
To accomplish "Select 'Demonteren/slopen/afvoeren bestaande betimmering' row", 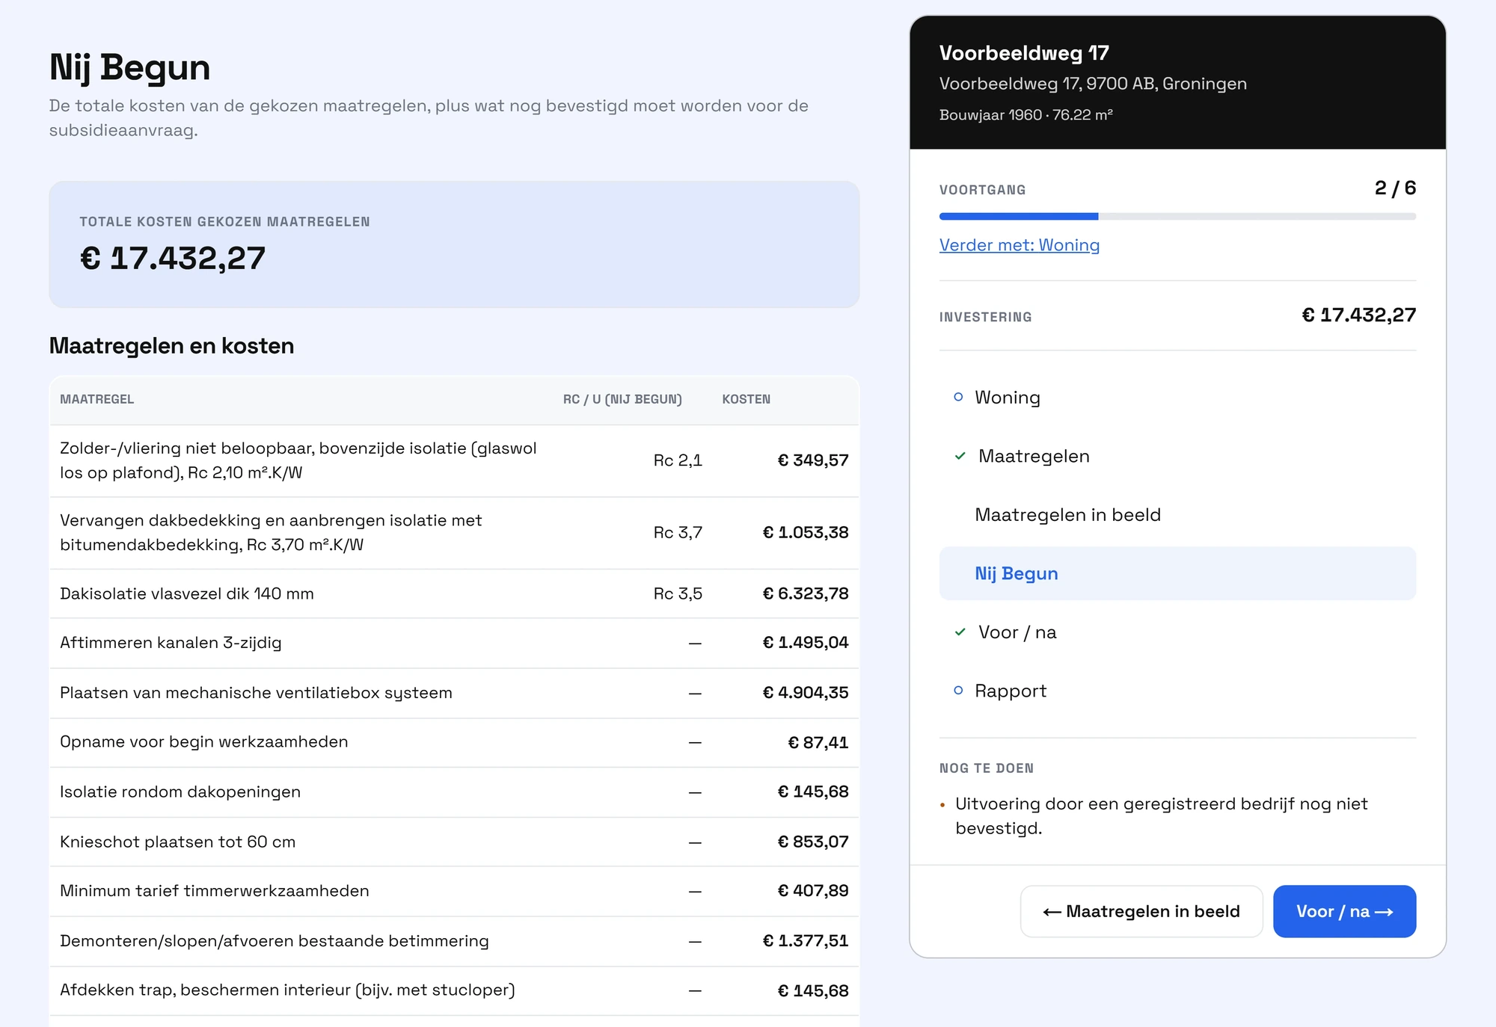I will pyautogui.click(x=454, y=941).
